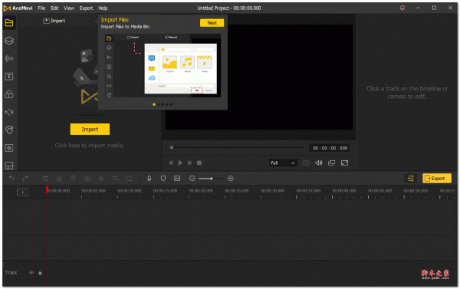
Task: Open the detach preview window icon
Action: 332,163
